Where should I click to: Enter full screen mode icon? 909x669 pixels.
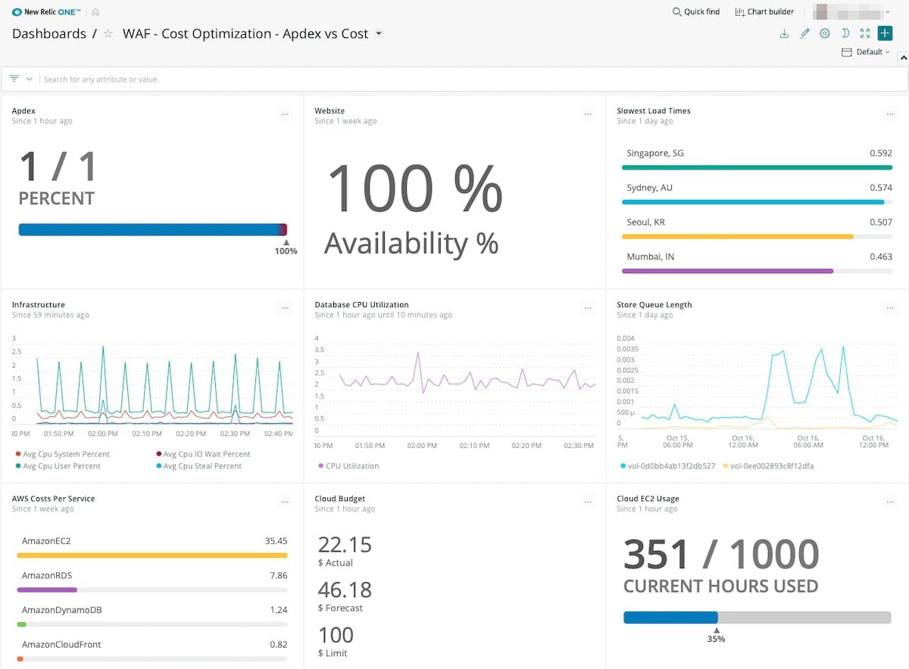[865, 33]
